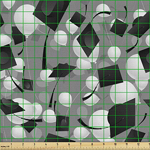Click the partially cut-off number at ruler's end

pyautogui.click(x=149, y=144)
